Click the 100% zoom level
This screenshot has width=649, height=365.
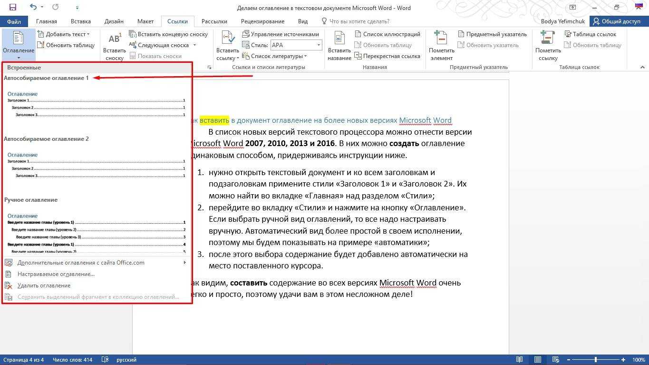click(x=639, y=360)
